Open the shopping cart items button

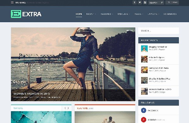tap(172, 3)
